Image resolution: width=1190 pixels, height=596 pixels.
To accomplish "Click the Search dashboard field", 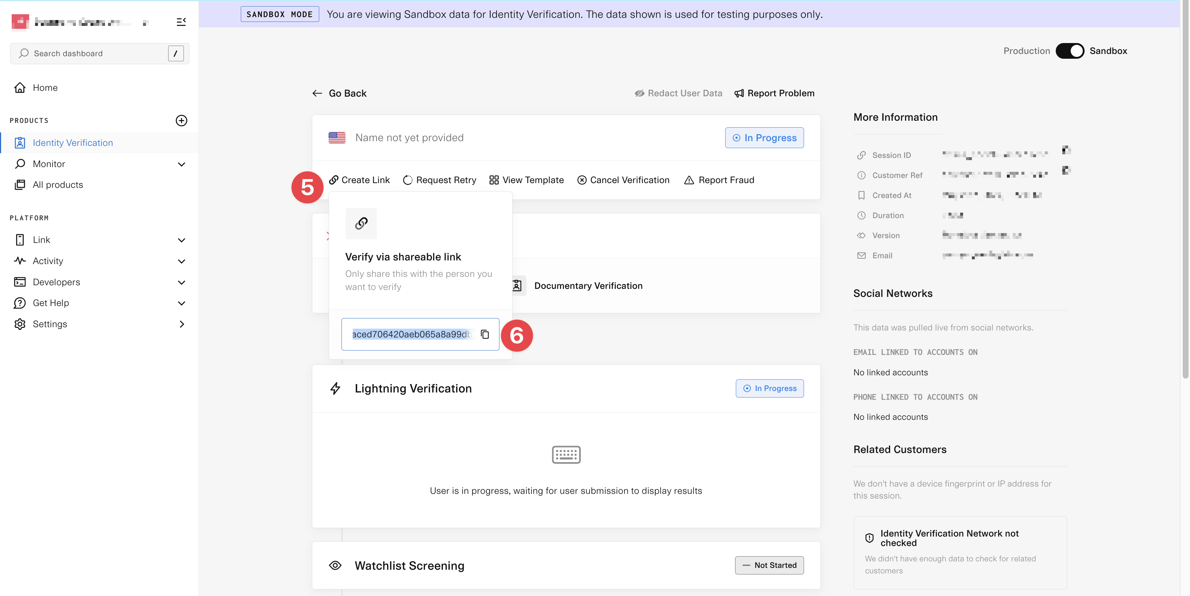I will tap(92, 54).
